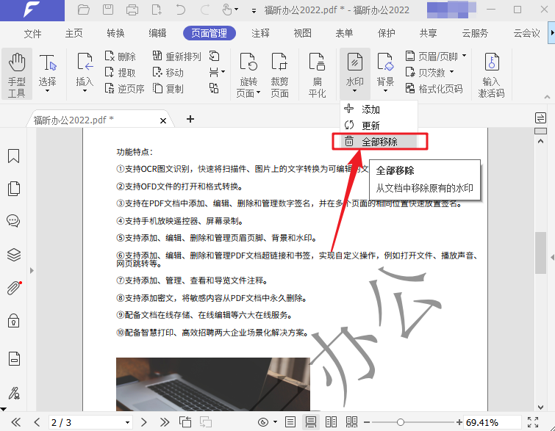Image resolution: width=555 pixels, height=431 pixels.
Task: Close the 福昕办公2022.pdf document tab
Action: [163, 120]
